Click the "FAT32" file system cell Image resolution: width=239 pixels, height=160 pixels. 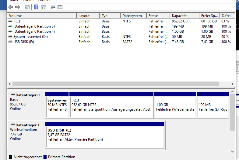[x=127, y=42]
